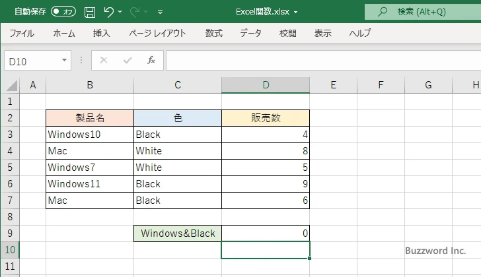Switch to the 挿入 tab
Screen dimensions: 481x277
point(102,33)
